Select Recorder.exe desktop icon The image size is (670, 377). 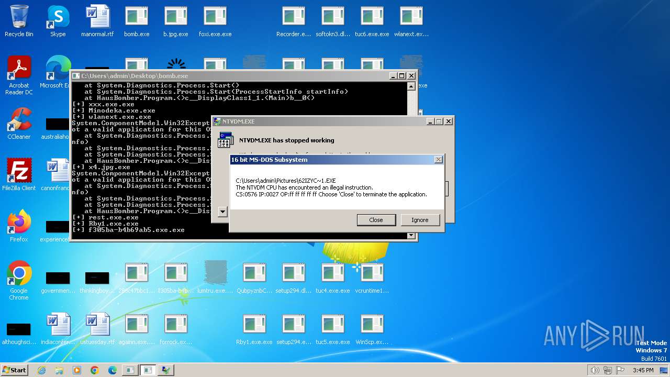[x=294, y=21]
